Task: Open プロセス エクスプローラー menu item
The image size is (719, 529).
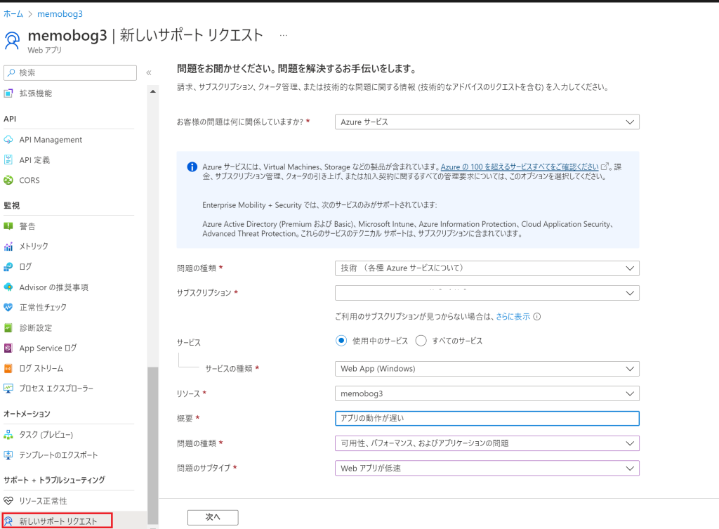Action: pyautogui.click(x=56, y=388)
